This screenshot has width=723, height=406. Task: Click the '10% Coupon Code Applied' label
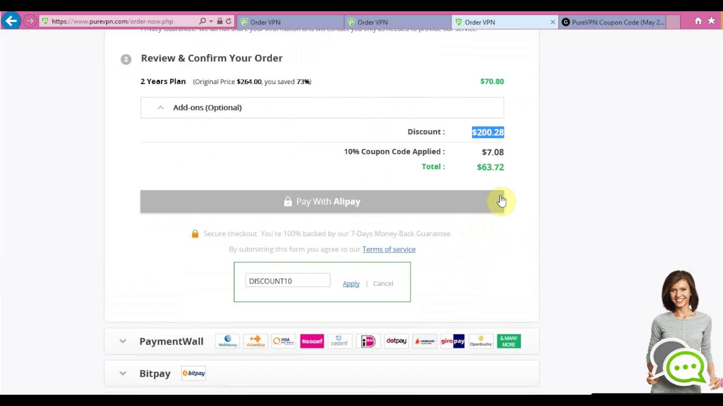[394, 152]
